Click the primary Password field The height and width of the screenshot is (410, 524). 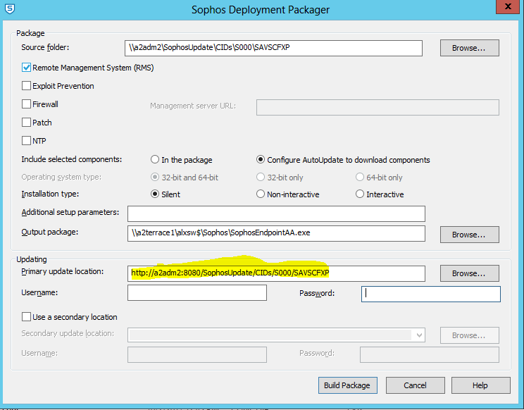pos(431,294)
